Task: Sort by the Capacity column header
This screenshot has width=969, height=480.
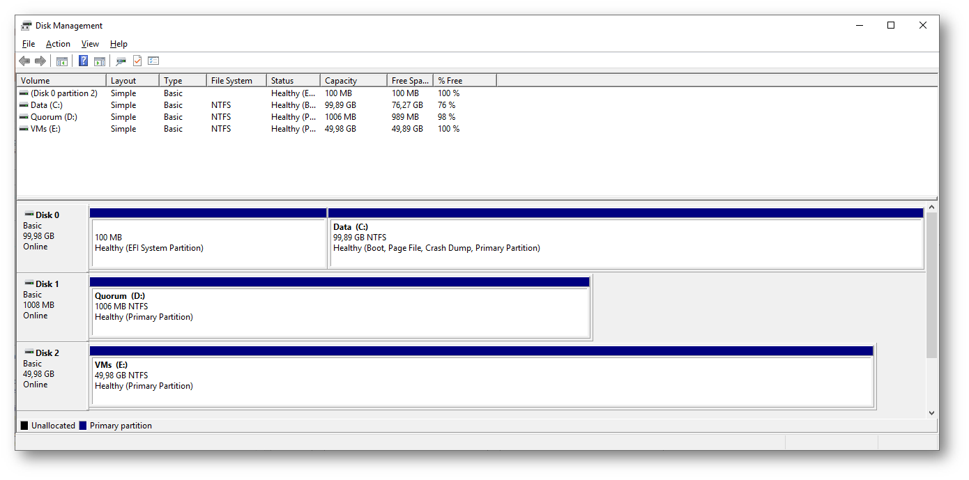Action: pyautogui.click(x=353, y=81)
